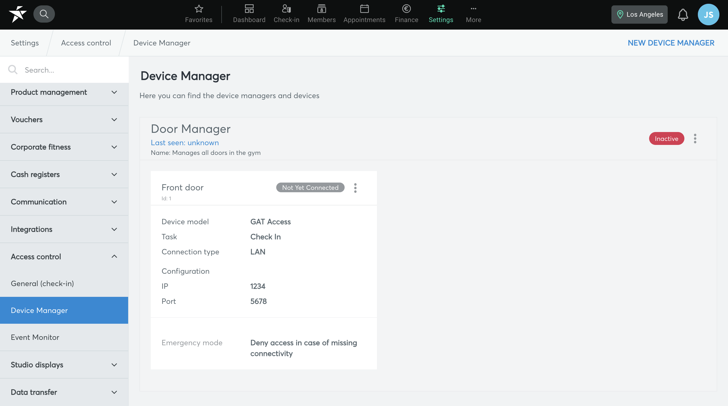Expand Integrations section
Image resolution: width=728 pixels, height=406 pixels.
point(64,229)
